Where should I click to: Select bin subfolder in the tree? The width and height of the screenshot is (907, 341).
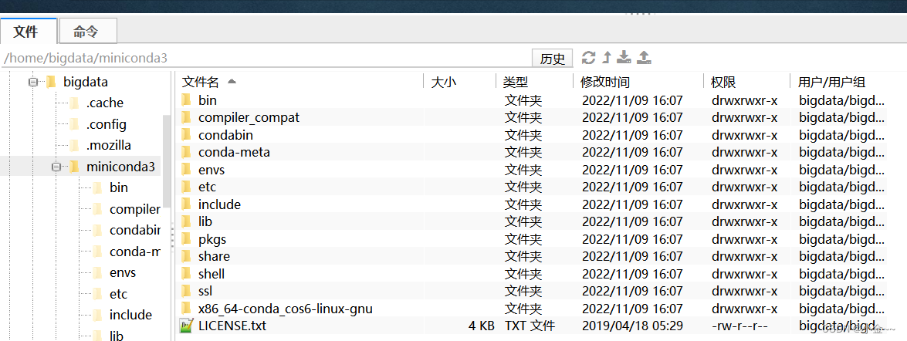pyautogui.click(x=119, y=187)
